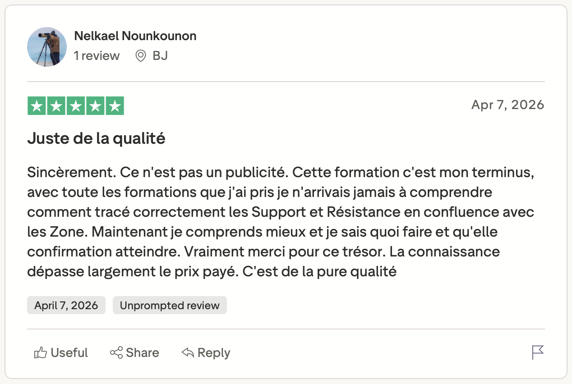The height and width of the screenshot is (384, 572).
Task: Click the thumbs-up Useful icon
Action: (40, 353)
